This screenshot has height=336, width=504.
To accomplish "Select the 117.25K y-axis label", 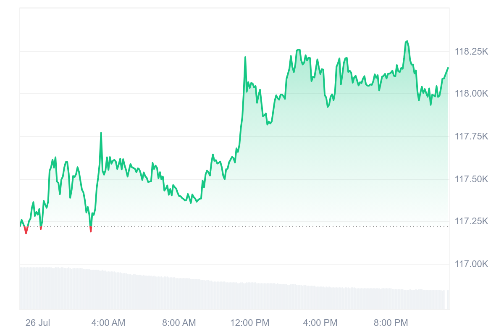I will pyautogui.click(x=471, y=221).
